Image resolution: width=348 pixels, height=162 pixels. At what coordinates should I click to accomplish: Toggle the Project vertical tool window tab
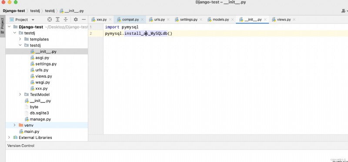[x=3, y=26]
